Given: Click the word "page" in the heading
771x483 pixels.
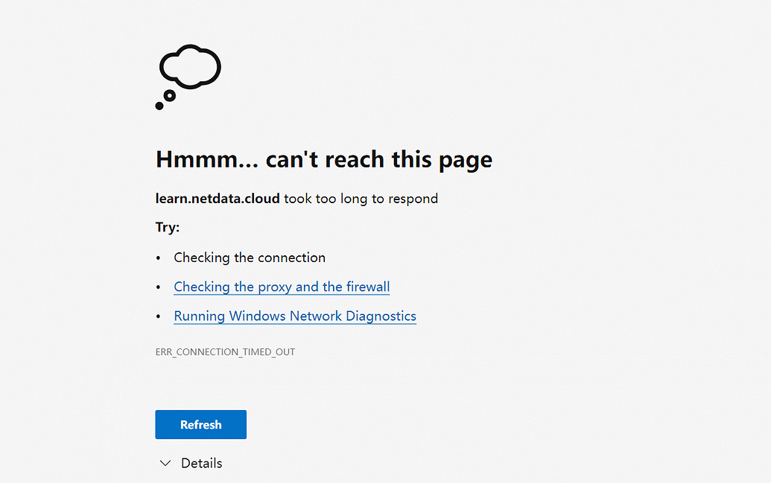Looking at the screenshot, I should [466, 160].
